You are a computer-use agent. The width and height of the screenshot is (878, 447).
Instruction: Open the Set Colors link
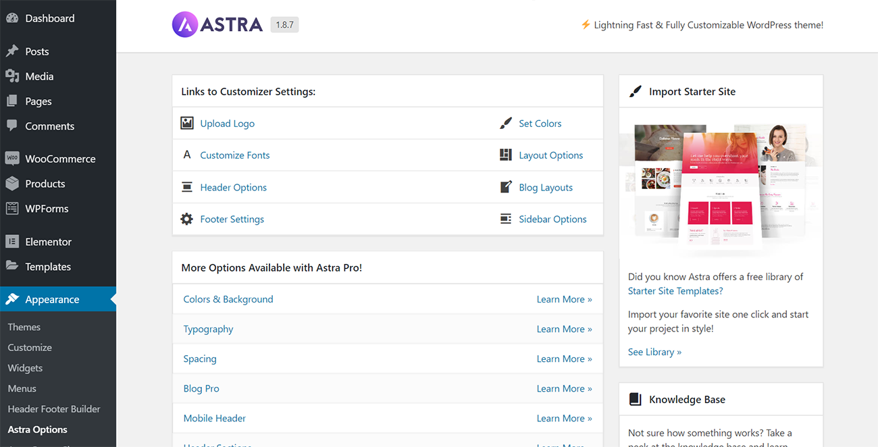(540, 124)
